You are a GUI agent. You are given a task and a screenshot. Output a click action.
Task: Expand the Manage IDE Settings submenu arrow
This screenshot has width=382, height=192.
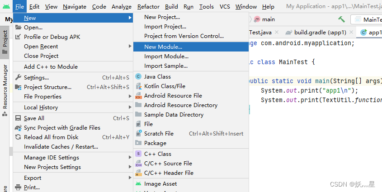pyautogui.click(x=130, y=158)
